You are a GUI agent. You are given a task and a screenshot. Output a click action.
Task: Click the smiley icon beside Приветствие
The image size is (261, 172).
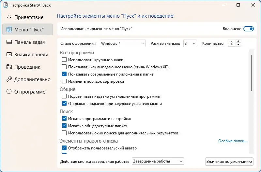coord(9,17)
